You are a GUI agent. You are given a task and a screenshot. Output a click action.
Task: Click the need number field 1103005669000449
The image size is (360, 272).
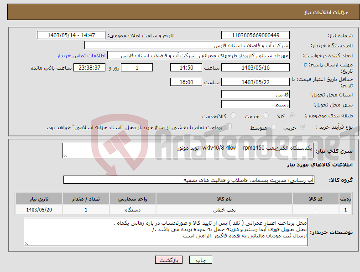256,35
